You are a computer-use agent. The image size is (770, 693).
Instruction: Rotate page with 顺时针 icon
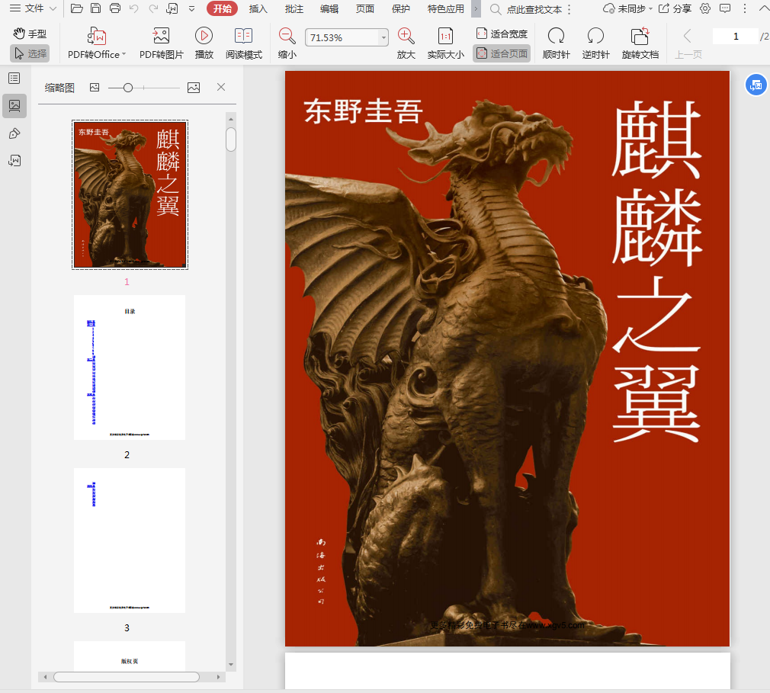[556, 36]
